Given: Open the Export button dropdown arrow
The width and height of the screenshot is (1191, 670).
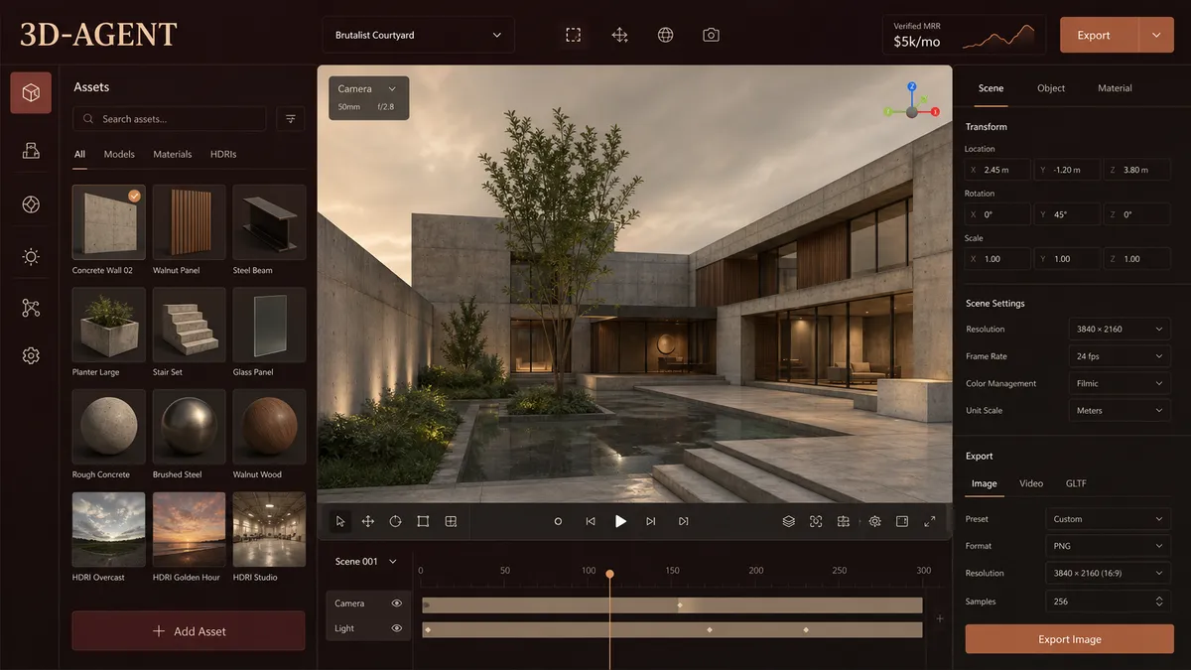Looking at the screenshot, I should pyautogui.click(x=1156, y=35).
